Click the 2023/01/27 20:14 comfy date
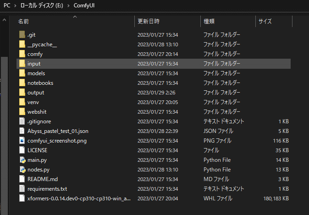 pos(158,54)
